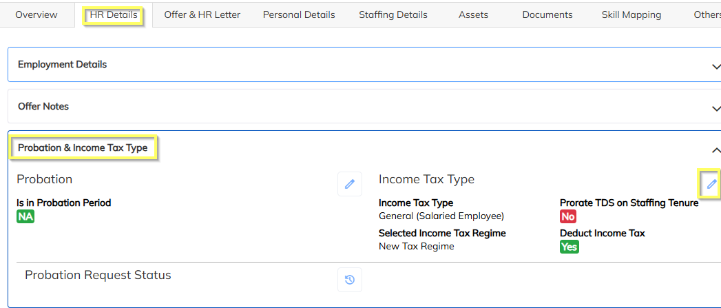This screenshot has width=721, height=308.
Task: Edit Probation details with pencil icon
Action: point(350,184)
